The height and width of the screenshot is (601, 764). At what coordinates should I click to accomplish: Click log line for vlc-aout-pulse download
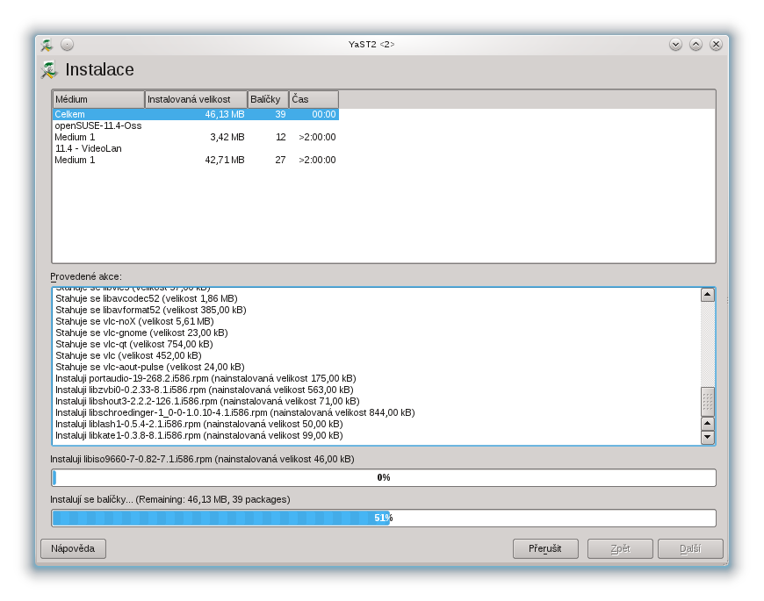(x=149, y=367)
